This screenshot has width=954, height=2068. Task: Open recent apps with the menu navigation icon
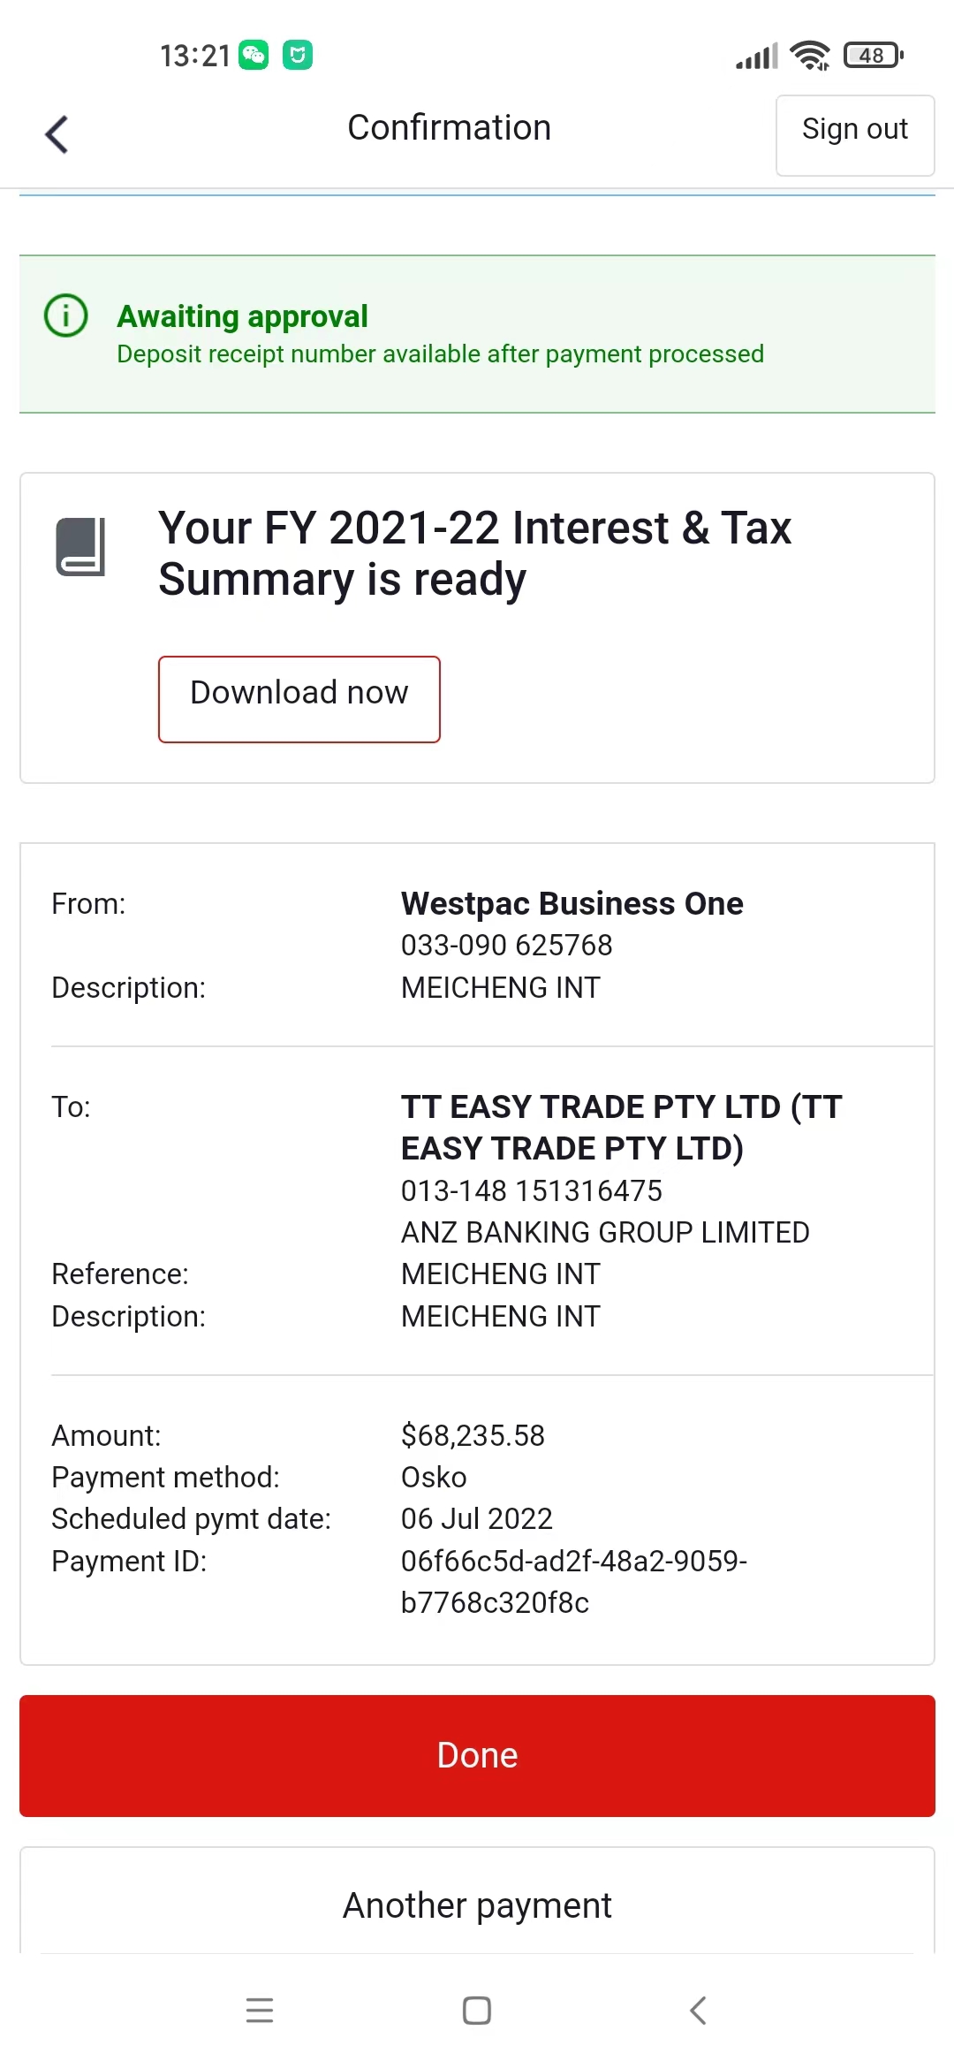[260, 2010]
